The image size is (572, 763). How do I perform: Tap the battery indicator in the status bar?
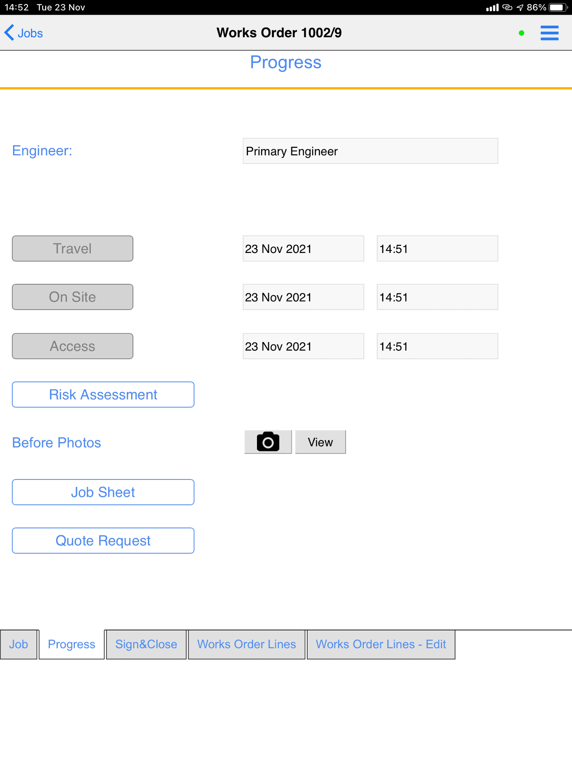(x=558, y=7)
